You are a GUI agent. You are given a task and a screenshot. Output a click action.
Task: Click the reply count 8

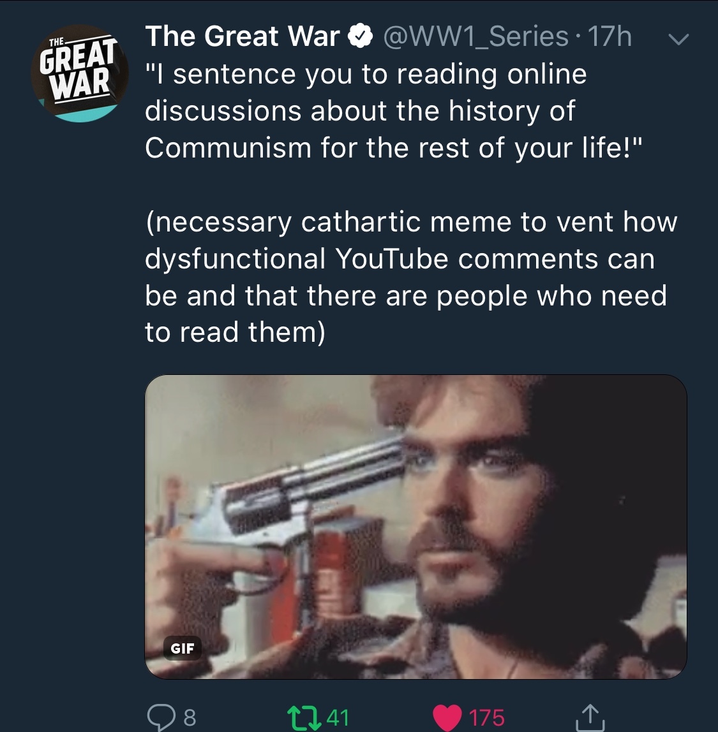(x=190, y=717)
